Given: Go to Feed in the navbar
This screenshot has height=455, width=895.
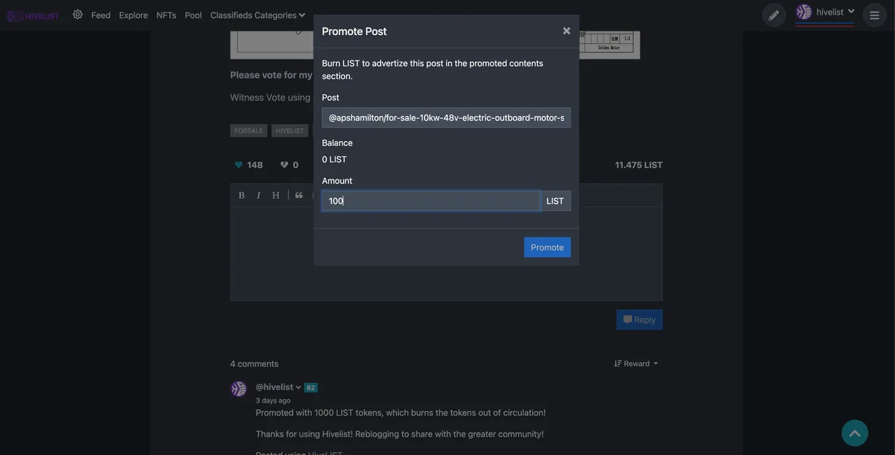Looking at the screenshot, I should point(101,15).
